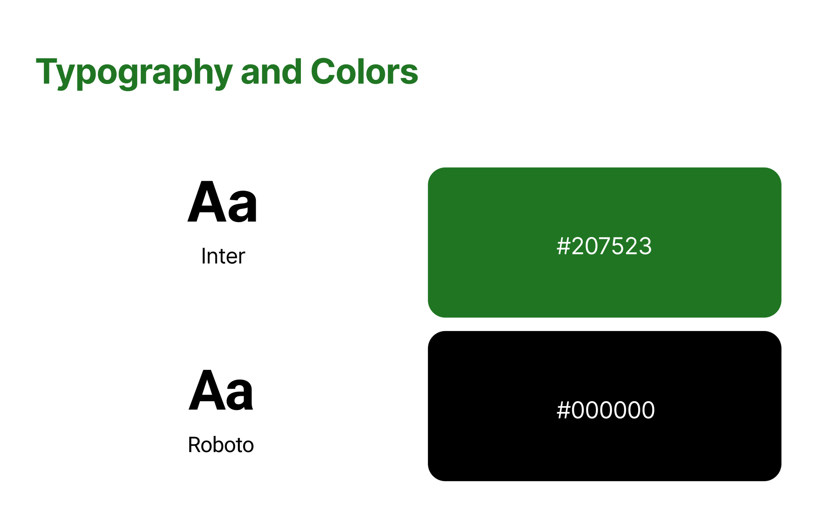Select the Roboto "Aa" font sample
The height and width of the screenshot is (520, 814).
(221, 390)
